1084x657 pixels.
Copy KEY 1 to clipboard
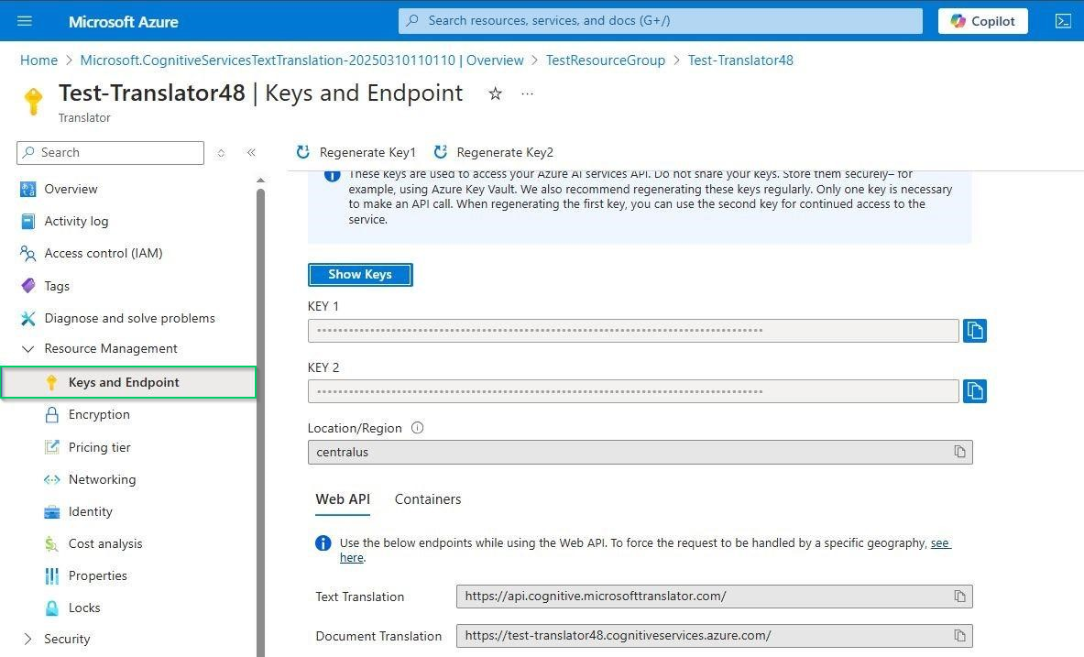[974, 331]
